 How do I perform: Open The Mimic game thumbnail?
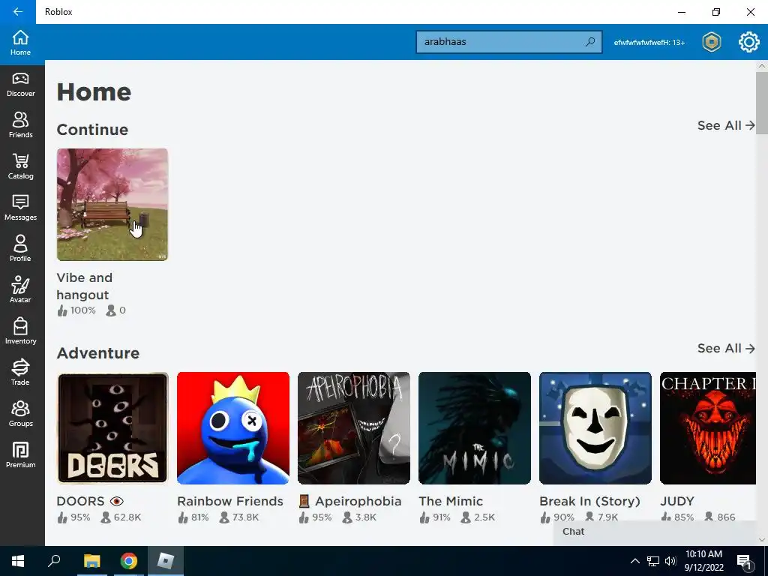(475, 428)
